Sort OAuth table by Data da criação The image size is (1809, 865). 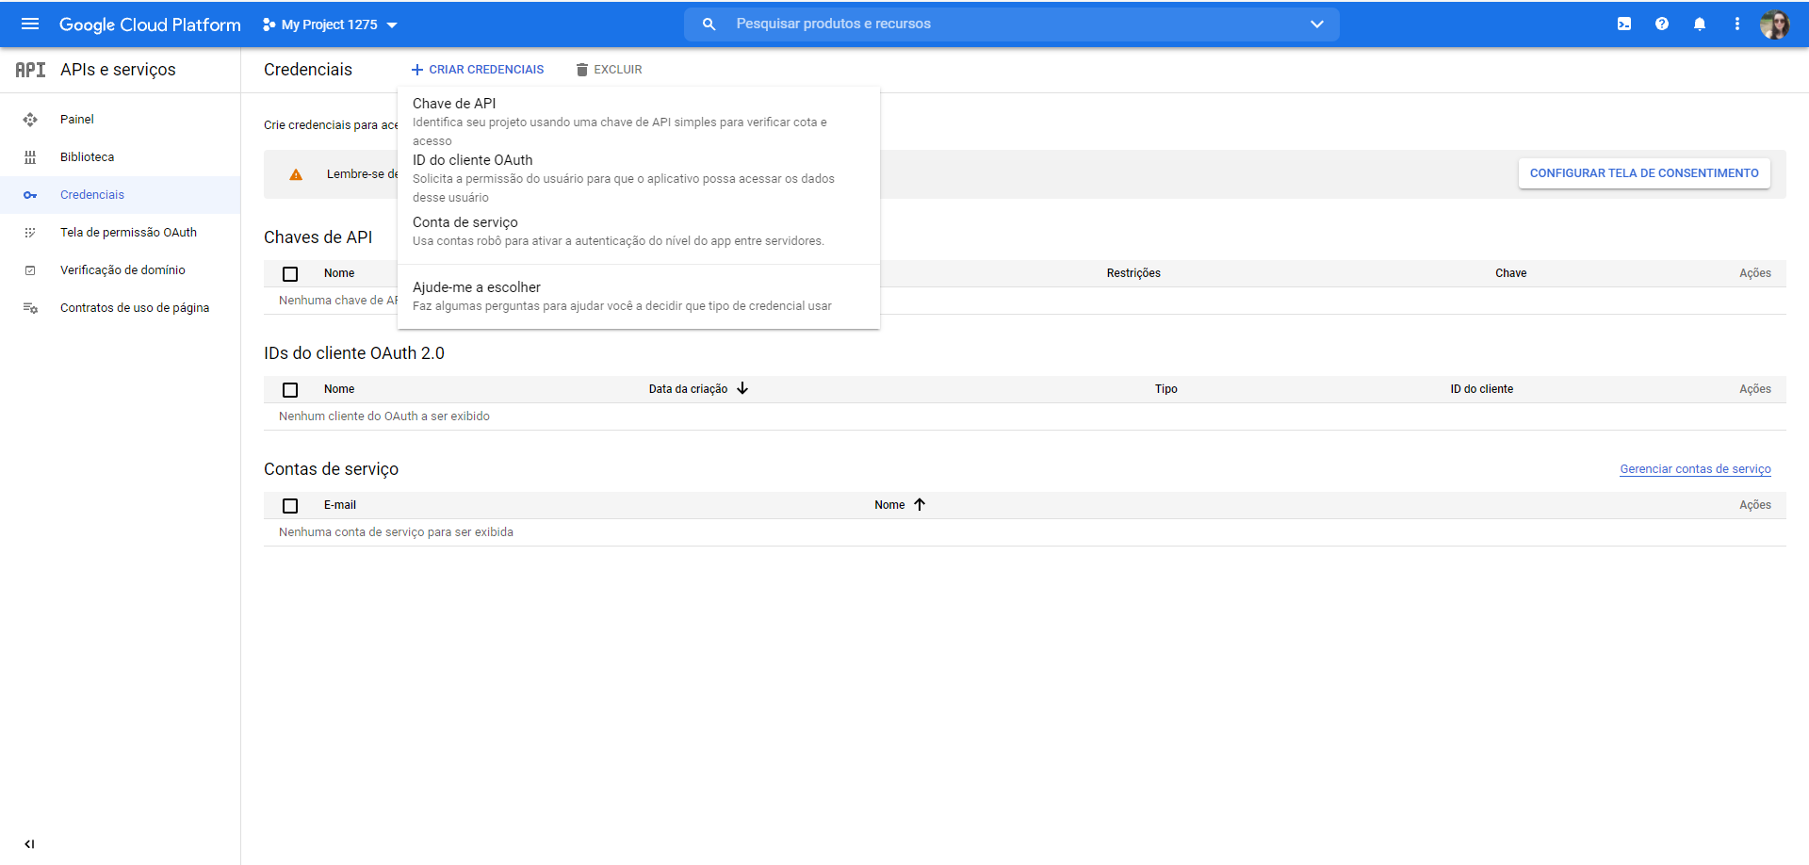coord(688,389)
